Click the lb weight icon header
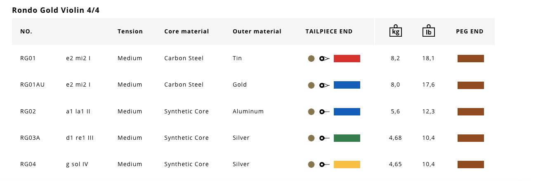The image size is (550, 181). [x=429, y=31]
